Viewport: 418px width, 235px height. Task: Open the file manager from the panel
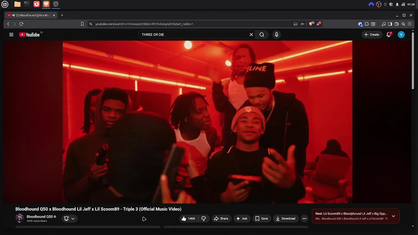pos(17,4)
